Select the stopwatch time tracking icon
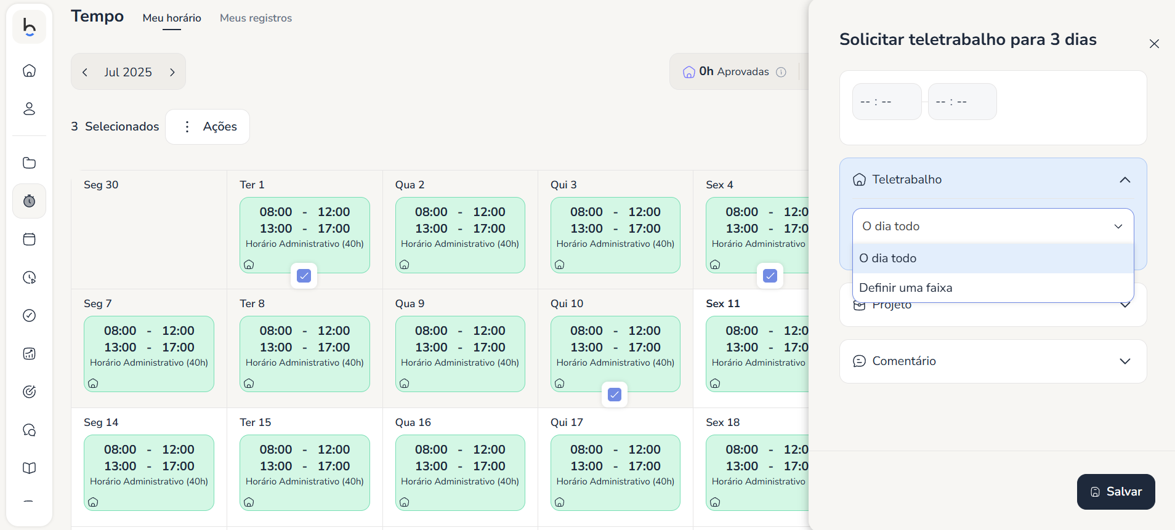Image resolution: width=1175 pixels, height=530 pixels. point(29,201)
